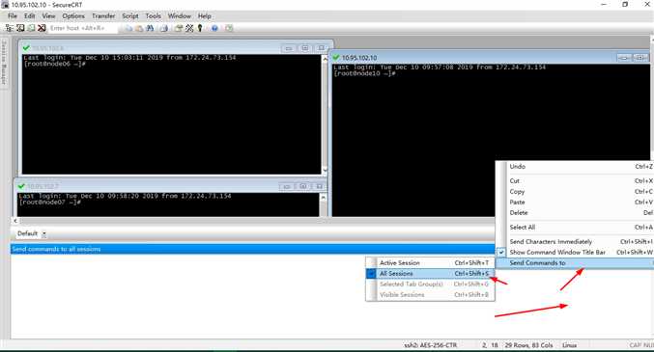Minimize the node06 session window
Viewport: 654px width, 352px height.
(x=288, y=48)
